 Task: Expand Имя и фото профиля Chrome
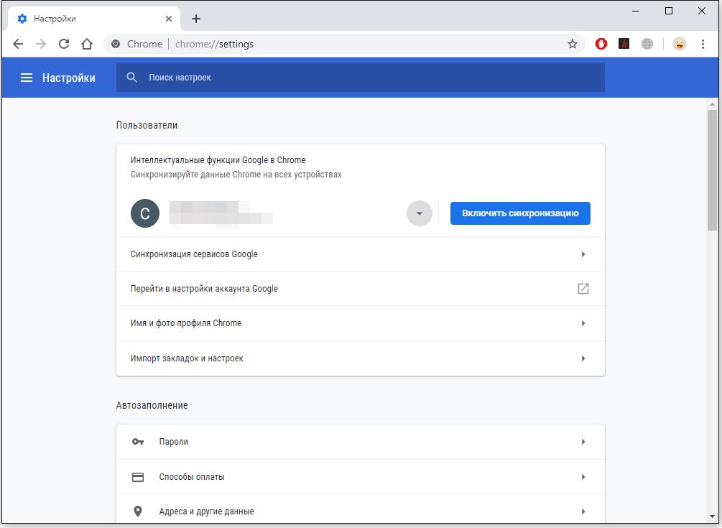click(x=360, y=323)
